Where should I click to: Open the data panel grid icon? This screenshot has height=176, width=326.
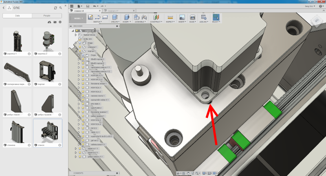[72, 6]
